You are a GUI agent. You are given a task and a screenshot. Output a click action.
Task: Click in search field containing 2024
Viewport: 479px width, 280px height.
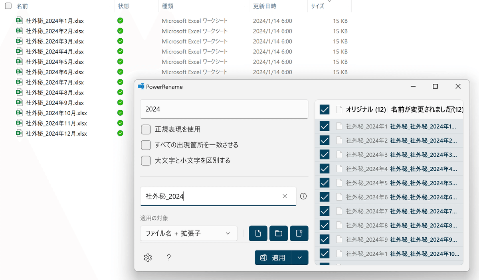click(x=224, y=109)
